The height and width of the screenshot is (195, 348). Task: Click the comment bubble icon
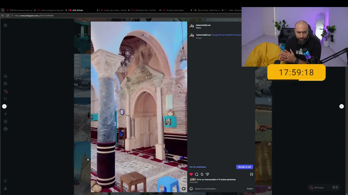coord(197,174)
